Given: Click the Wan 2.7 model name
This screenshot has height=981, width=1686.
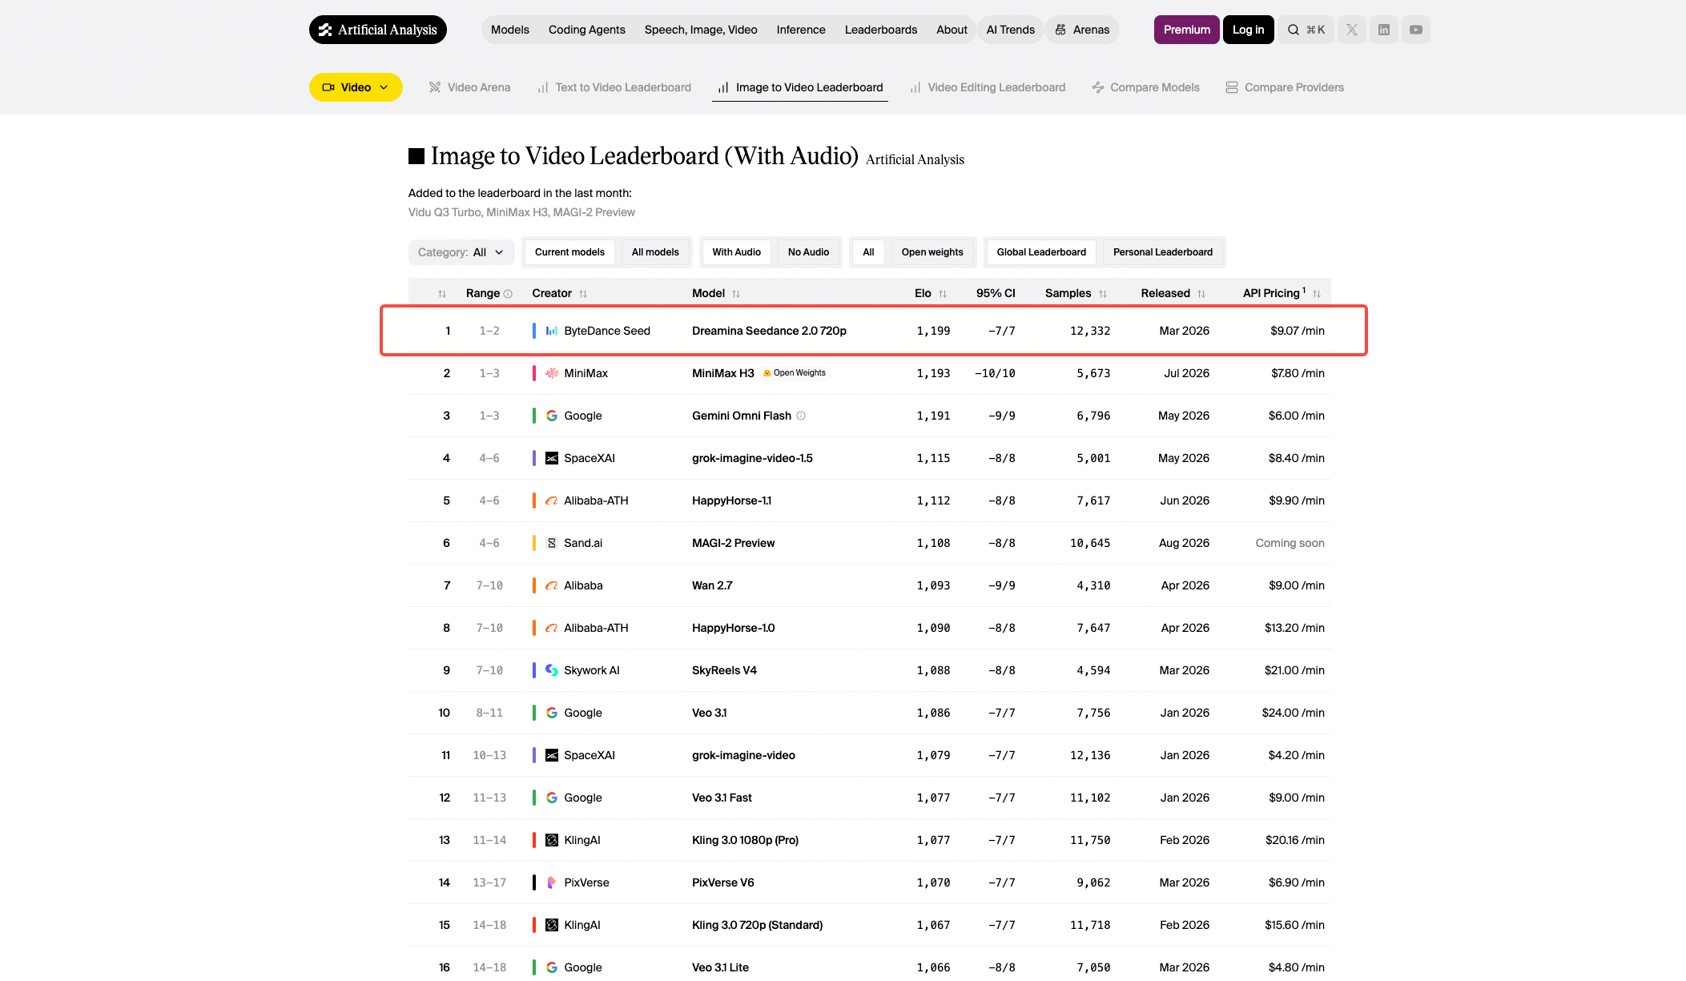Looking at the screenshot, I should pyautogui.click(x=712, y=585).
